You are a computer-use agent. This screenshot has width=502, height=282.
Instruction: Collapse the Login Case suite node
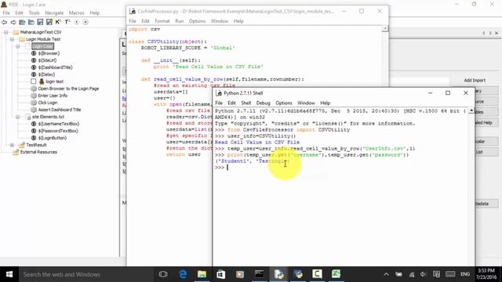[x=18, y=46]
